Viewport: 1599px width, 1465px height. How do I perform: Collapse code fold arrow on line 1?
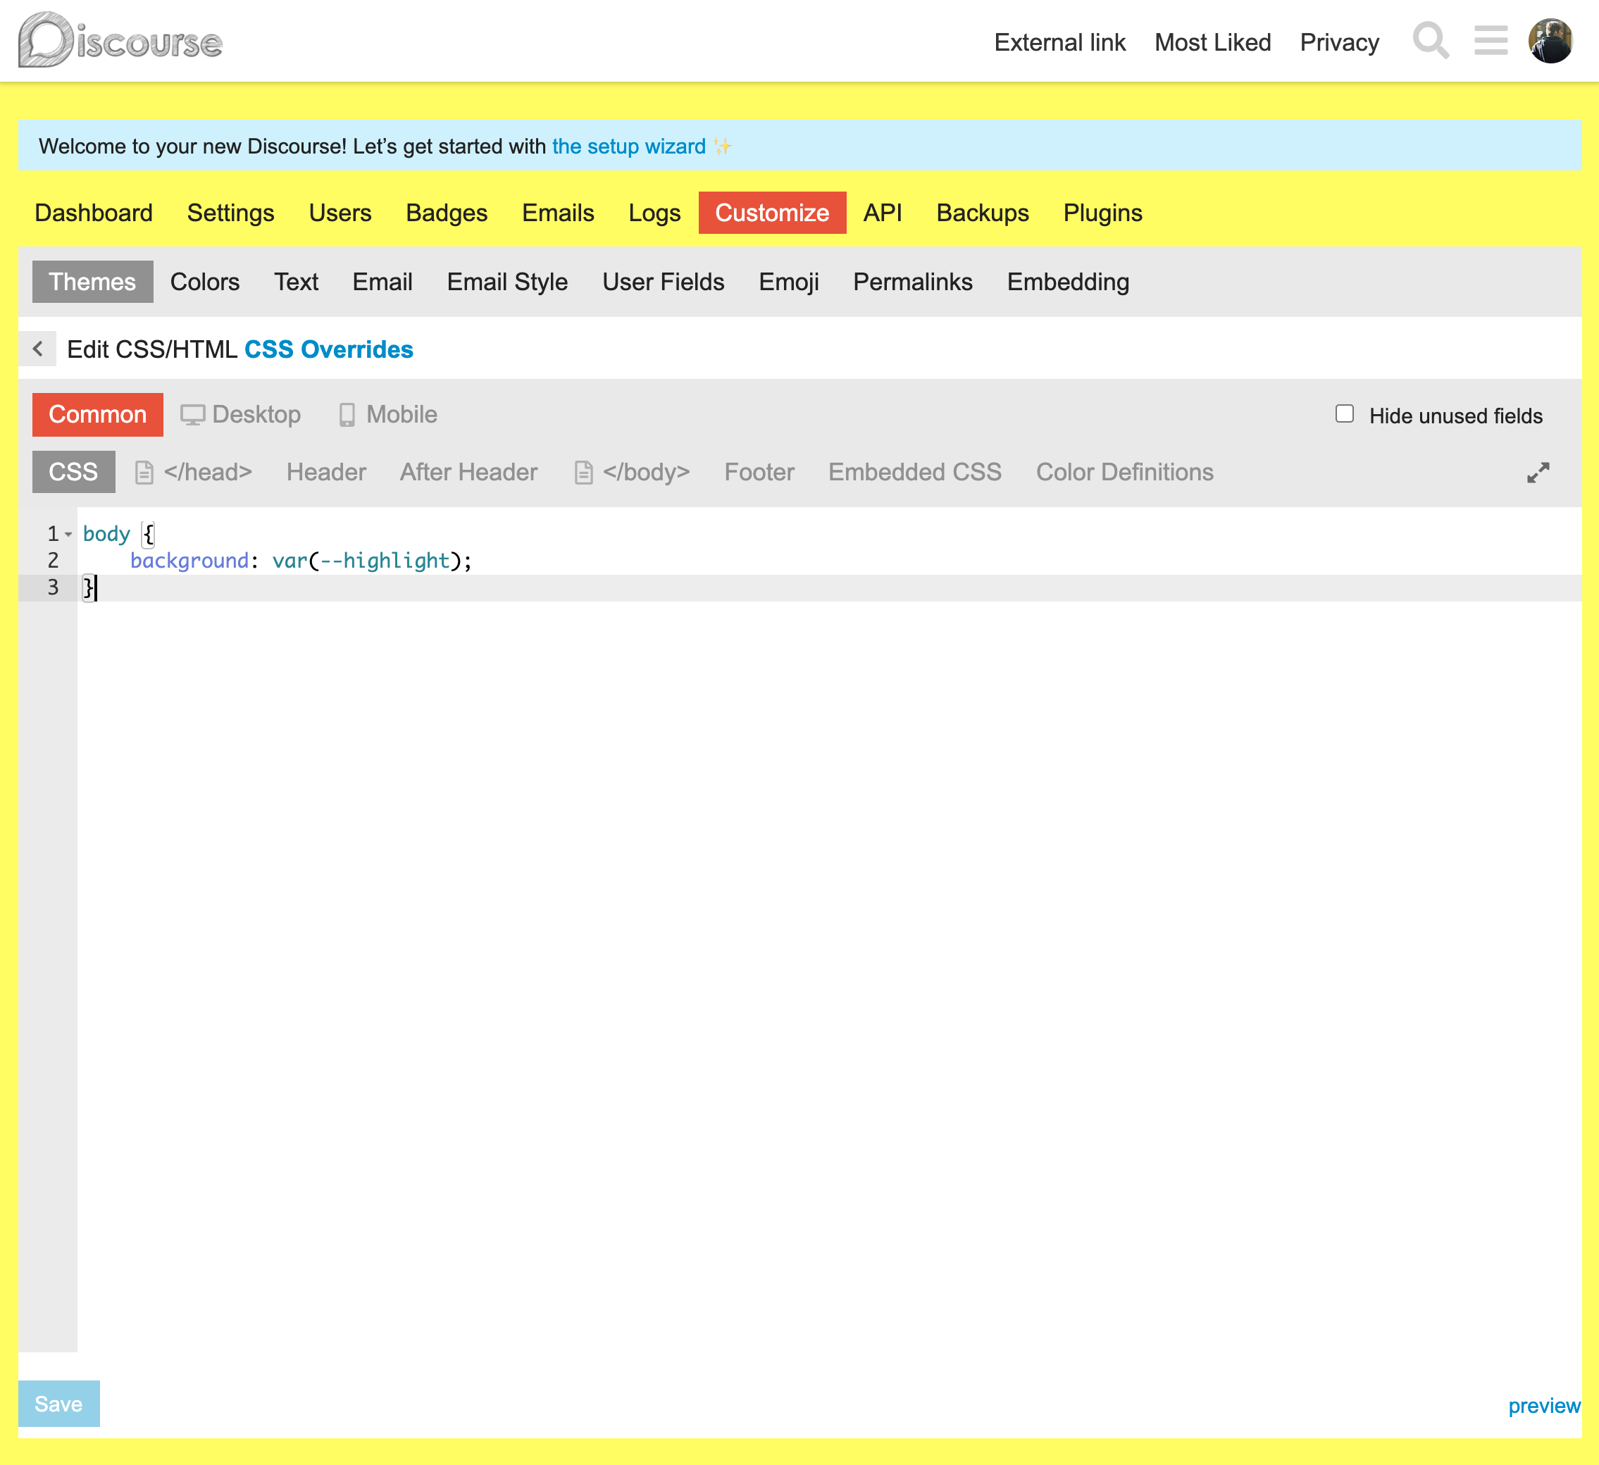[x=69, y=535]
